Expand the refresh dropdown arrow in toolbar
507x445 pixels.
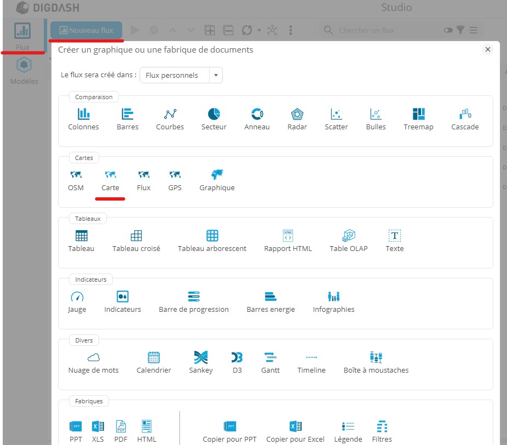point(260,30)
